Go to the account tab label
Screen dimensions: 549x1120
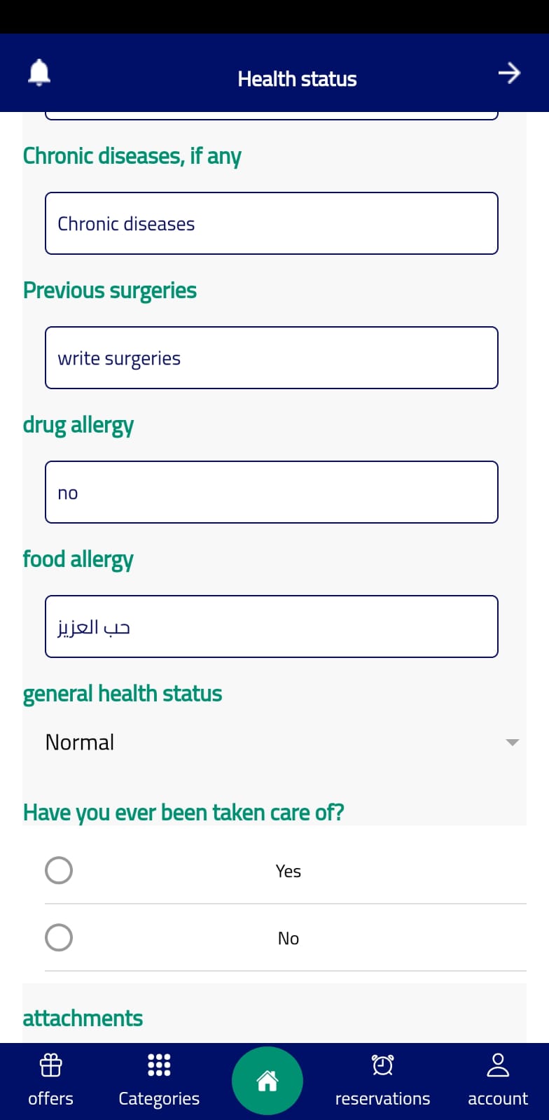498,1099
